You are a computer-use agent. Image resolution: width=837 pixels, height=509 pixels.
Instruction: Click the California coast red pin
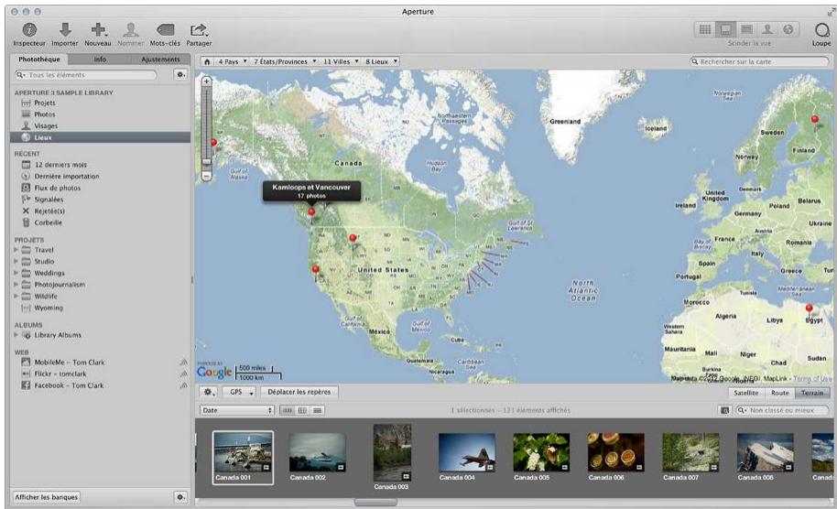315,270
